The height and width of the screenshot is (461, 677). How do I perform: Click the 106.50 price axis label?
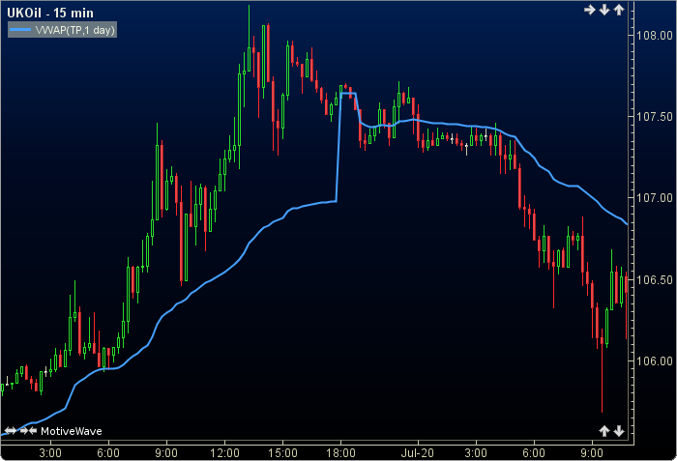point(655,279)
